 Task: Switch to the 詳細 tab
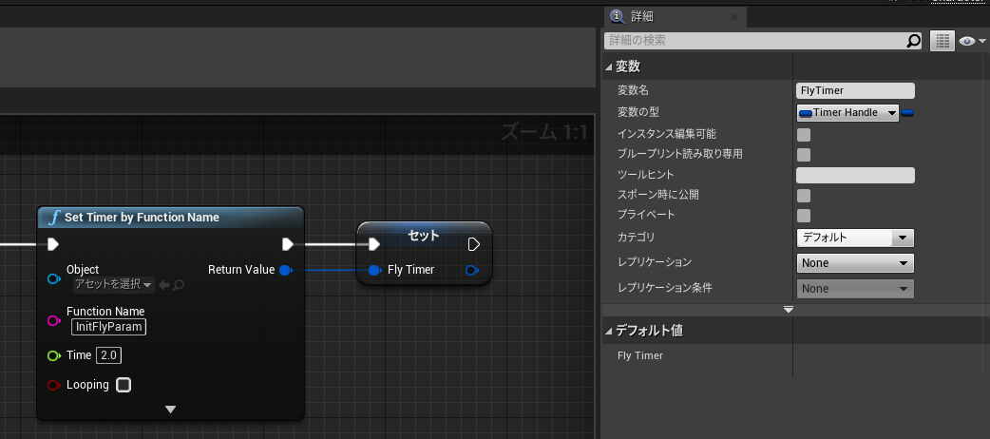coord(675,17)
